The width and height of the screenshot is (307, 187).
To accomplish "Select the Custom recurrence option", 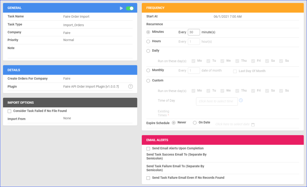I will pyautogui.click(x=148, y=81).
